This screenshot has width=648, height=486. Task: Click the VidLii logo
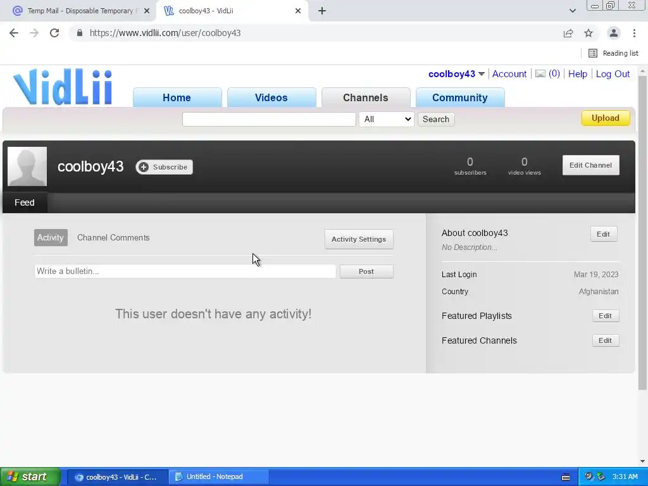click(63, 86)
